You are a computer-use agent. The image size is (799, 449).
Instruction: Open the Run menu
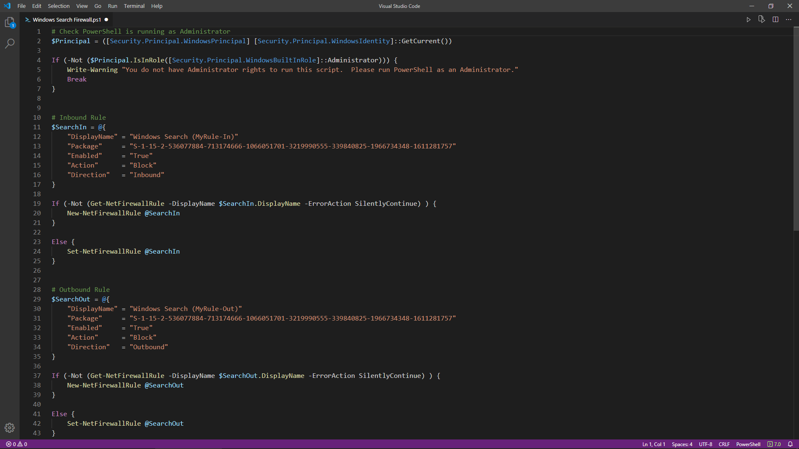coord(112,6)
